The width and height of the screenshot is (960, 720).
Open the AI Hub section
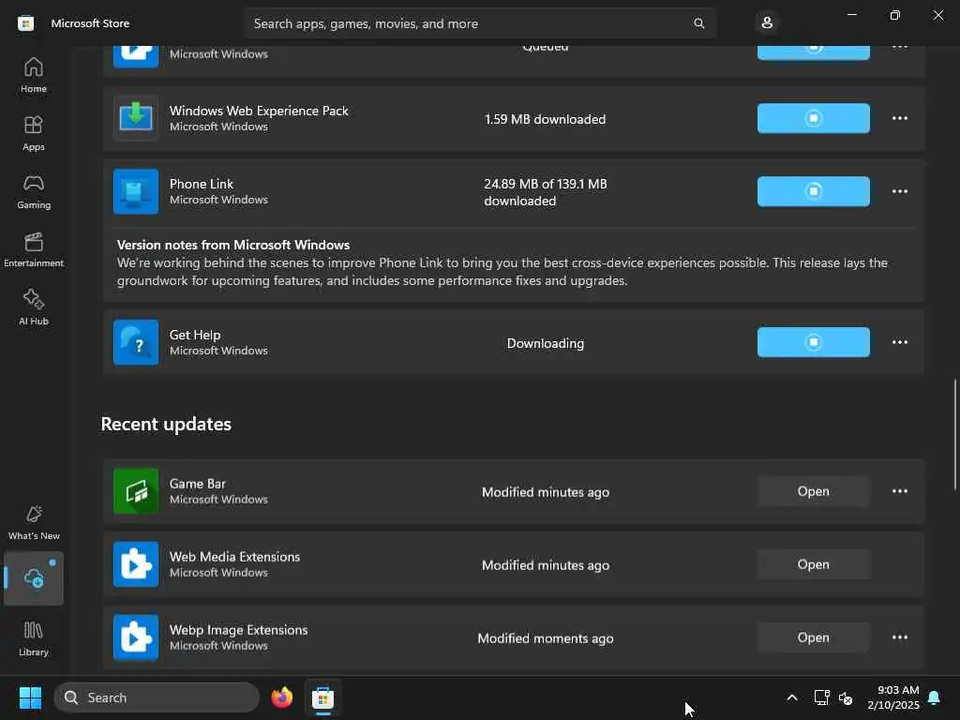(x=33, y=307)
